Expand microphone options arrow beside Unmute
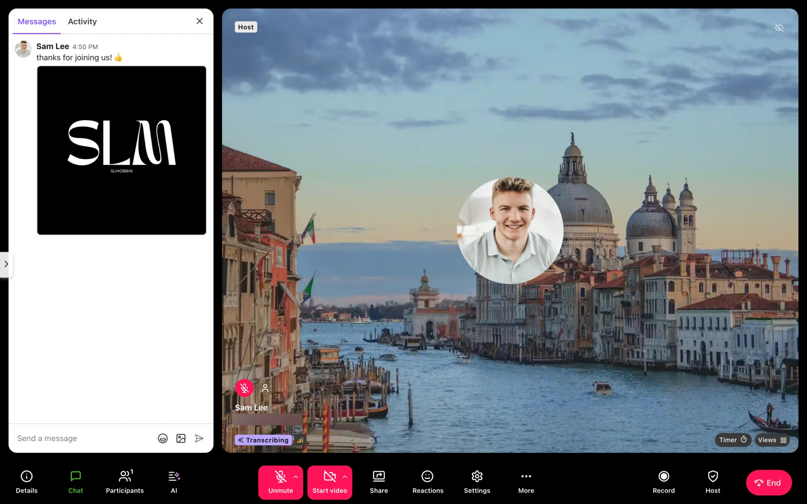The image size is (807, 504). (x=295, y=477)
